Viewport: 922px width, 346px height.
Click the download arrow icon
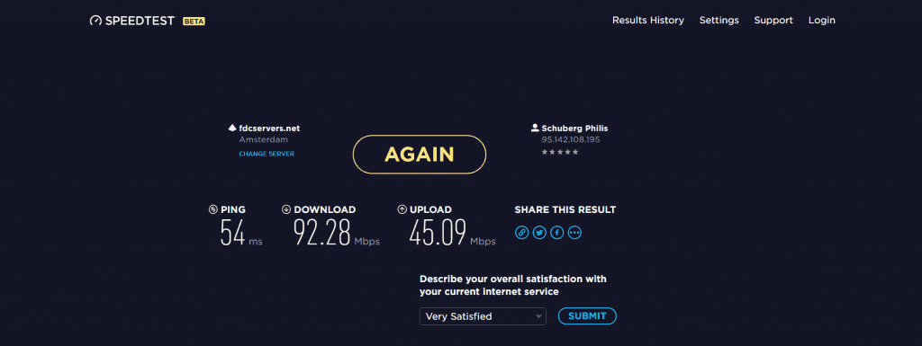286,209
